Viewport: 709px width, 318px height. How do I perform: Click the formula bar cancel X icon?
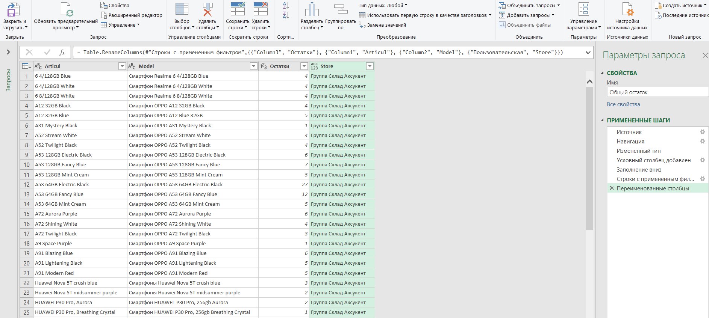tap(29, 52)
